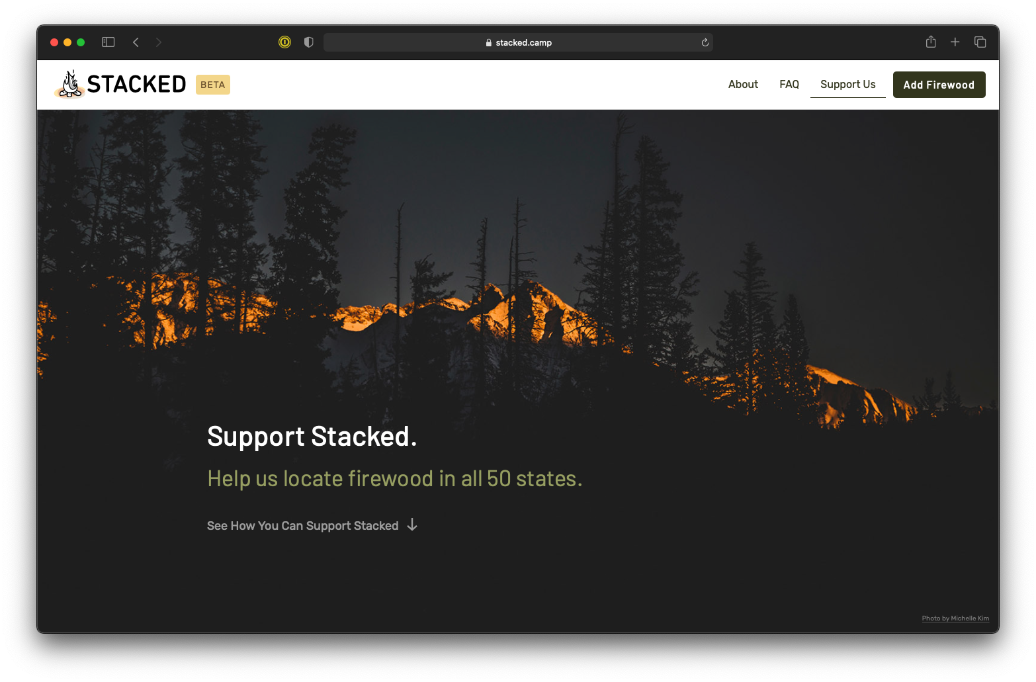Open the Photo by Michelle Kim credit link
This screenshot has width=1036, height=682.
point(955,618)
